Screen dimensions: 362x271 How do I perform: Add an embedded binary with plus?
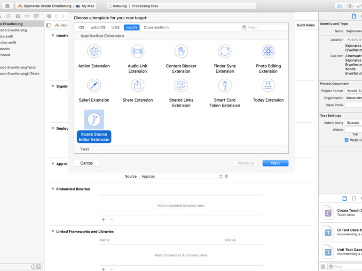click(x=103, y=219)
